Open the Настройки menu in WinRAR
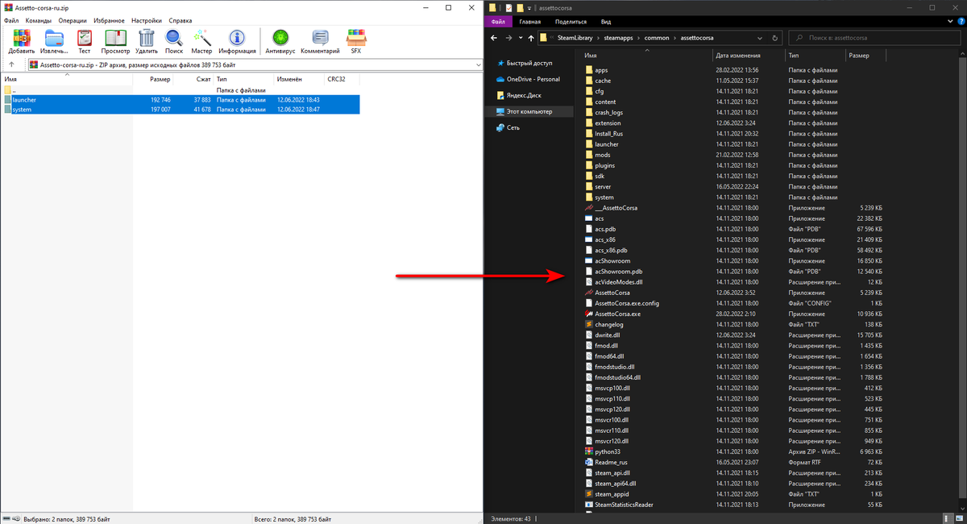The height and width of the screenshot is (524, 967). click(x=146, y=19)
